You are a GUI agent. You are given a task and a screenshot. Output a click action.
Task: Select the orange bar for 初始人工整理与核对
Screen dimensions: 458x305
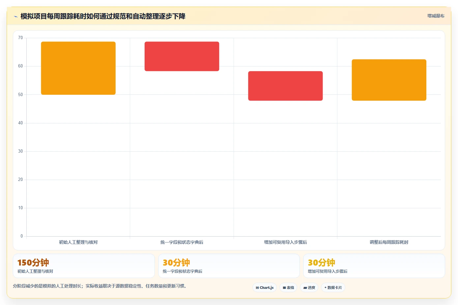click(78, 68)
